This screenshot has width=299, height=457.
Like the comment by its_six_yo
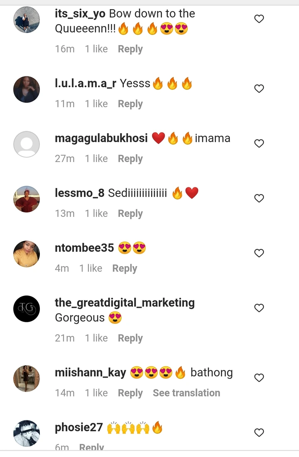pyautogui.click(x=259, y=19)
